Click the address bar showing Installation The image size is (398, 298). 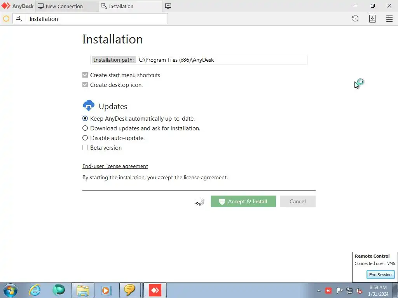96,19
